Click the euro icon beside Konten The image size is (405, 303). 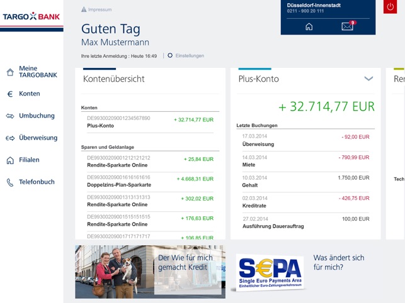10,94
